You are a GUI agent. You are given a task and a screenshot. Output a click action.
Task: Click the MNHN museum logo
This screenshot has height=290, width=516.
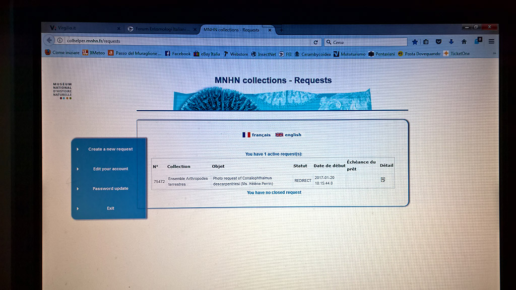(62, 91)
